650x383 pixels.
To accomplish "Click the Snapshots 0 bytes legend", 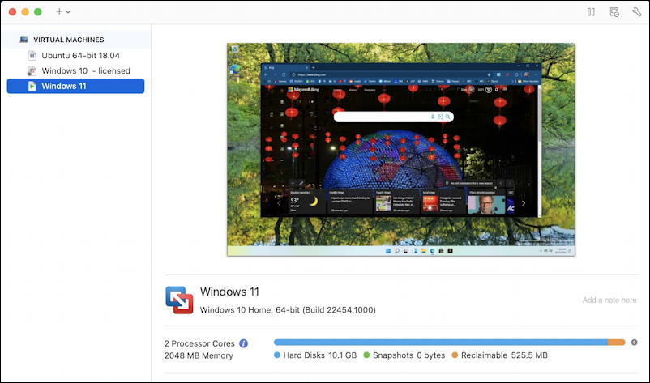I will [x=404, y=355].
